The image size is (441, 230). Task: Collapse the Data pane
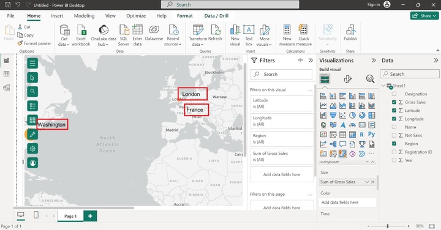[x=435, y=61]
